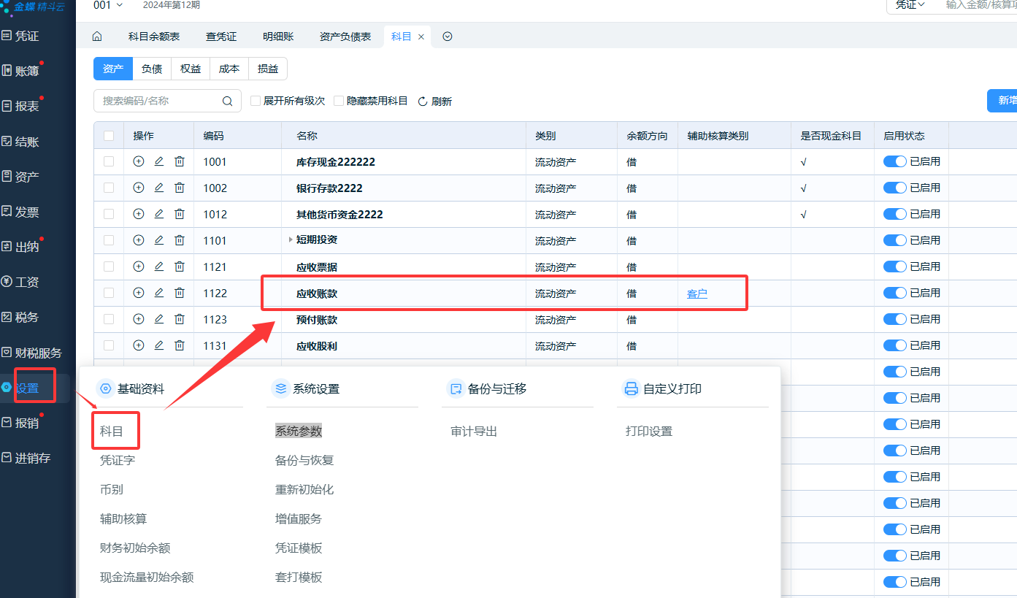Open the tab list dropdown chevron
The width and height of the screenshot is (1017, 598).
[x=448, y=37]
